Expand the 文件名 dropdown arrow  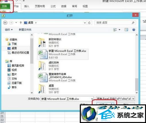point(92,99)
